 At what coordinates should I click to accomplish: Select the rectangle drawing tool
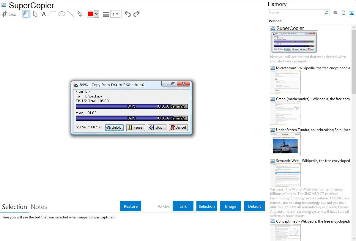pyautogui.click(x=53, y=14)
